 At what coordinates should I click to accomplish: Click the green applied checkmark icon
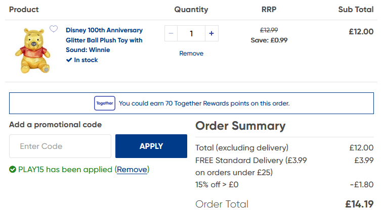tap(13, 169)
